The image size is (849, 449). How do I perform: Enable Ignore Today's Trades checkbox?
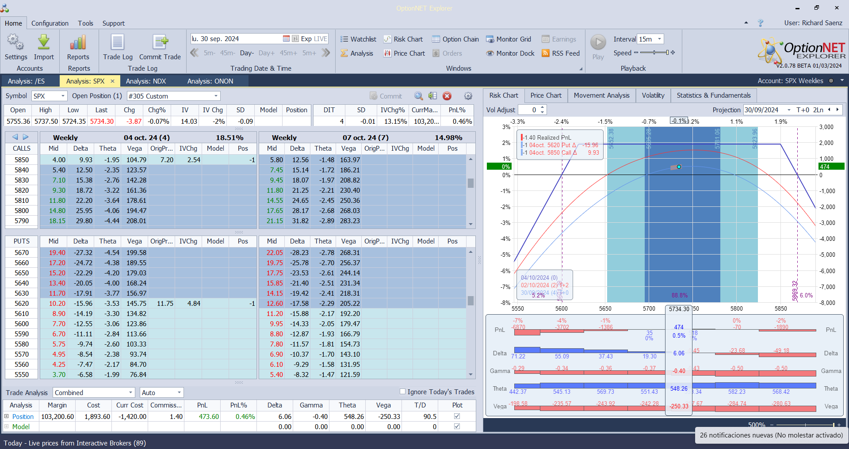click(x=402, y=392)
